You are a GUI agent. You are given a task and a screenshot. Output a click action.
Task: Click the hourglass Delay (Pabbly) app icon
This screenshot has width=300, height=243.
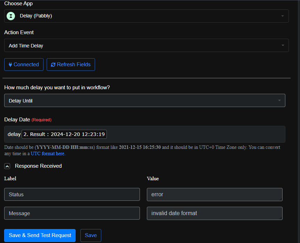(x=11, y=16)
